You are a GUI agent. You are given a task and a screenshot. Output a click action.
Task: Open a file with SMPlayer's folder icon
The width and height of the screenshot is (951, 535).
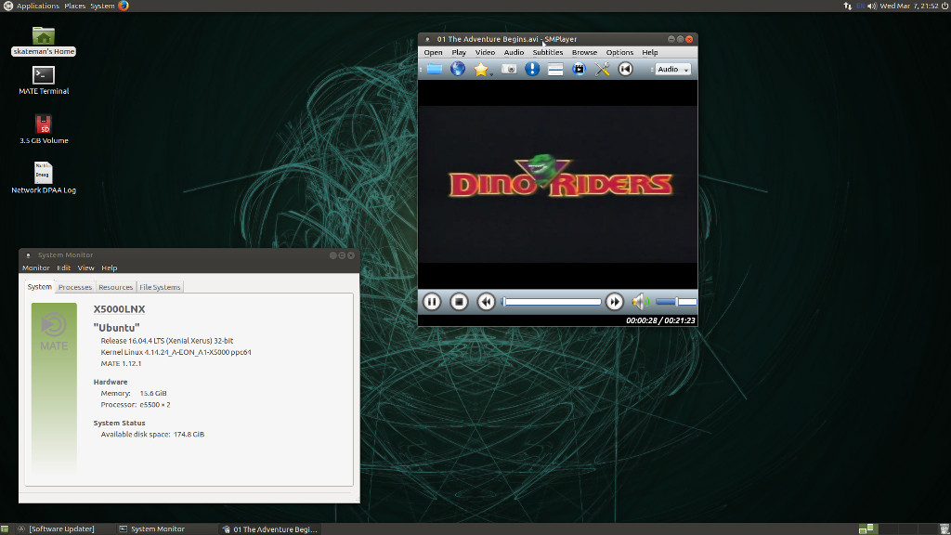click(x=435, y=69)
